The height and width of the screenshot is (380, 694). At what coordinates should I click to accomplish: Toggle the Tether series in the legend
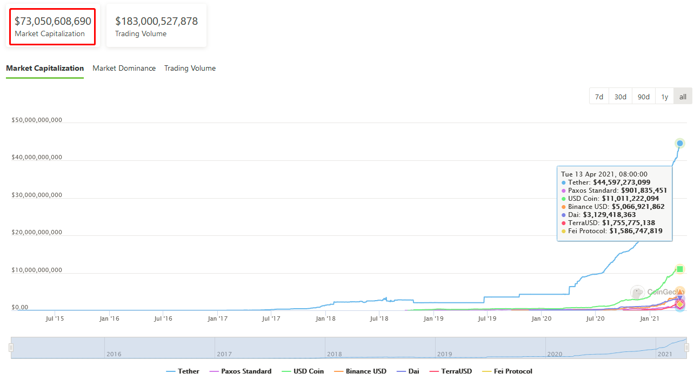[182, 371]
